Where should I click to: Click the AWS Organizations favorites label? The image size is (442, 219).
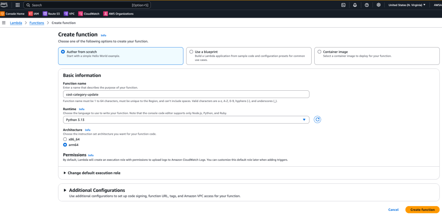click(121, 13)
